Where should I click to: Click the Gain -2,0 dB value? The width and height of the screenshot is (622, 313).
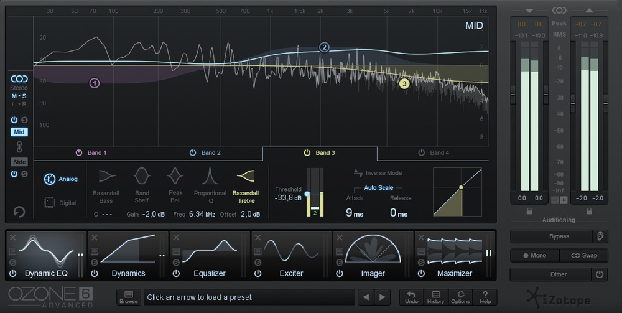point(153,214)
